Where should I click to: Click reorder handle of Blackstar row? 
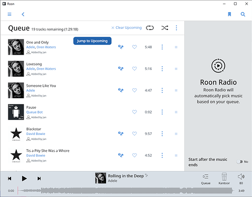(x=176, y=134)
